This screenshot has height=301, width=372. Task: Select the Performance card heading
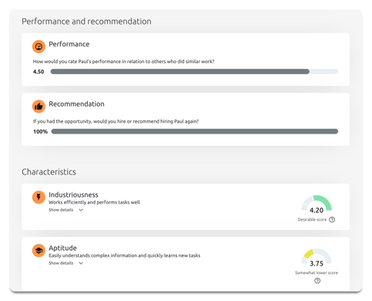coord(69,44)
